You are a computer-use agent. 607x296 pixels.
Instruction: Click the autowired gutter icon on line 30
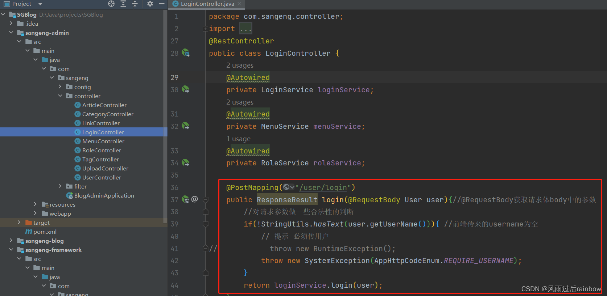tap(186, 89)
